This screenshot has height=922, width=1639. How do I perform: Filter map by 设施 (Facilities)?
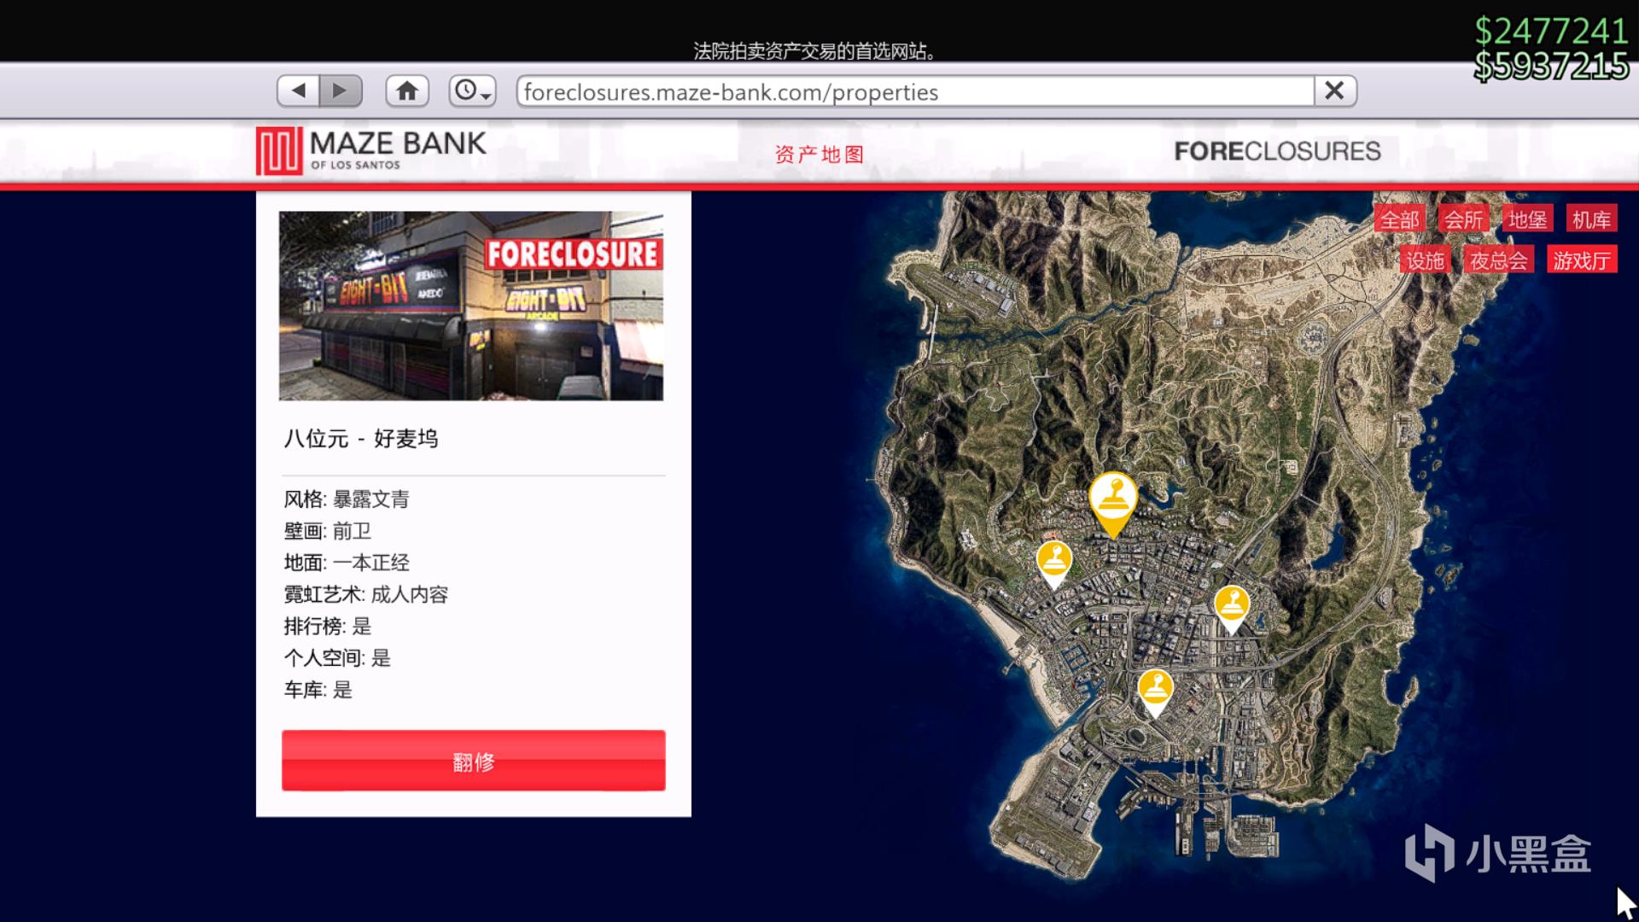pos(1425,260)
